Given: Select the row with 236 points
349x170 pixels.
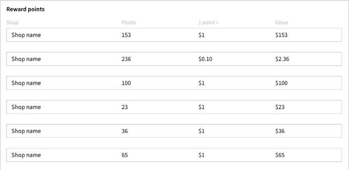Looking at the screenshot, I should pos(174,59).
